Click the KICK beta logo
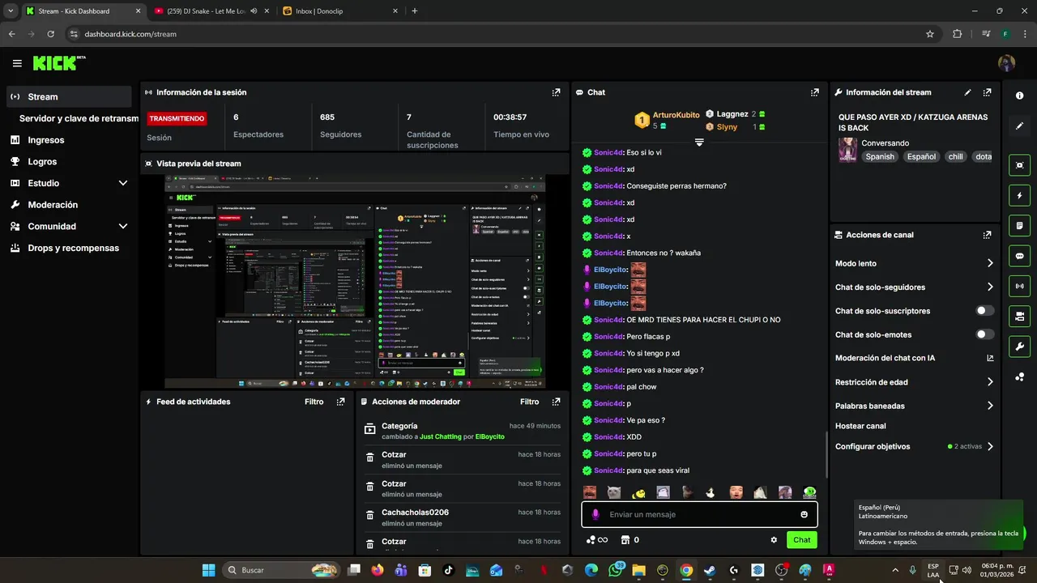Image resolution: width=1037 pixels, height=583 pixels. point(58,62)
